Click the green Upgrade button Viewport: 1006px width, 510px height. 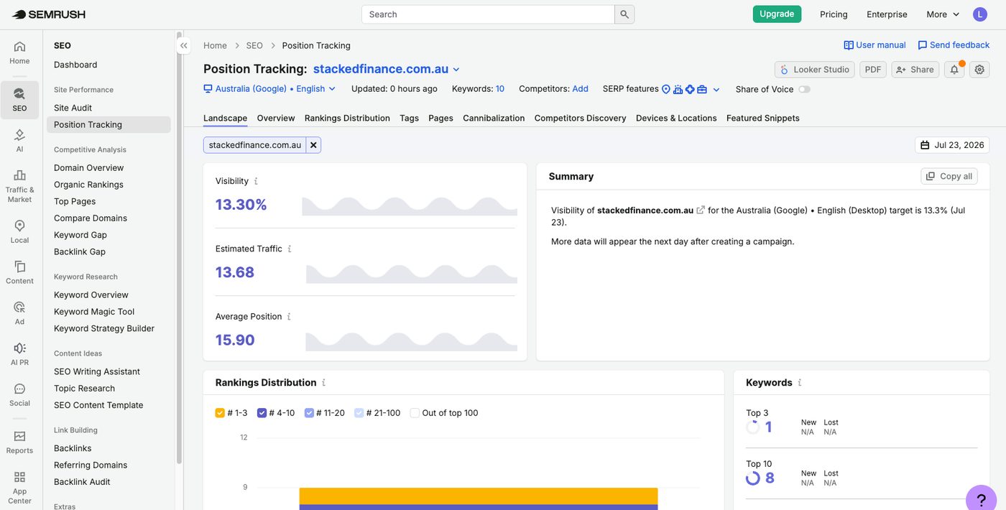point(777,14)
